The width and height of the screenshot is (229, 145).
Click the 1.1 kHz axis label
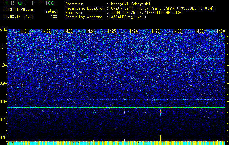pos(3,47)
